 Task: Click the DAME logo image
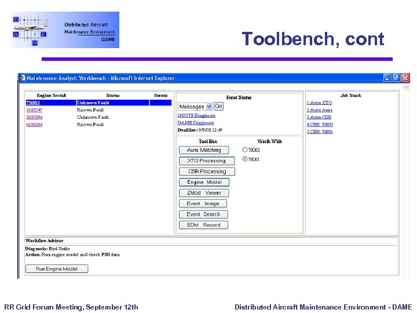(64, 30)
